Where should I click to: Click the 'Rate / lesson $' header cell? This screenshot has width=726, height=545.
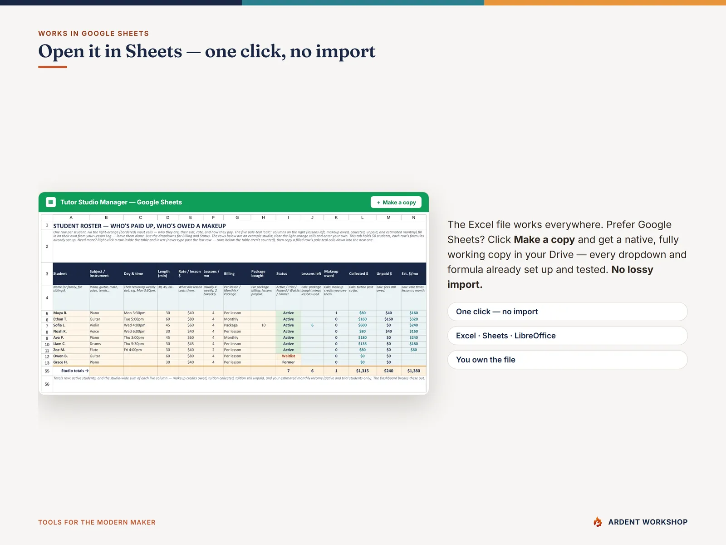pos(190,274)
